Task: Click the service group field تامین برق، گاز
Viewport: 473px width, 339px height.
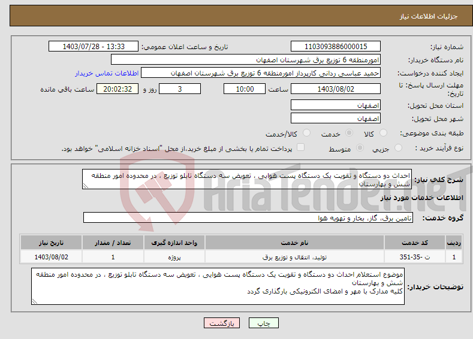Action: coord(248,218)
